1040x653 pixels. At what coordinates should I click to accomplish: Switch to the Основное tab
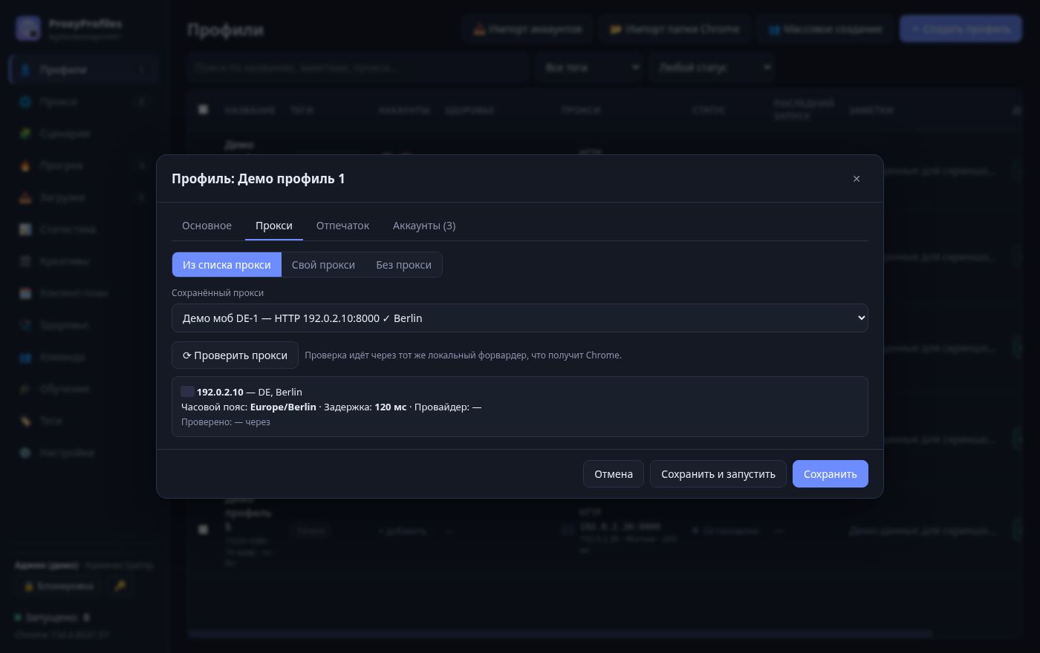[x=207, y=226]
